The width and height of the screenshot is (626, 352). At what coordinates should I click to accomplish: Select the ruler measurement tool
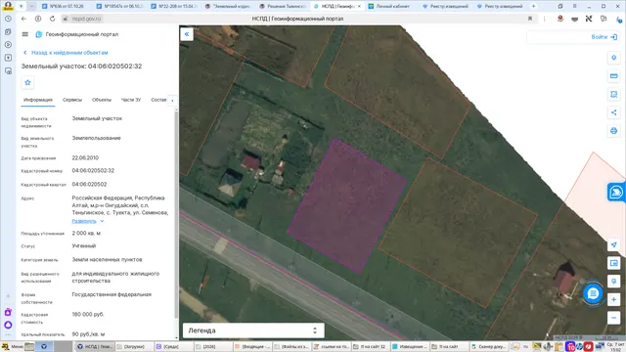(613, 76)
